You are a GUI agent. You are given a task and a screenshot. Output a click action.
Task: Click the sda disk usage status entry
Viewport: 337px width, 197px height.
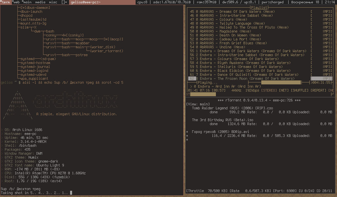(172, 2)
